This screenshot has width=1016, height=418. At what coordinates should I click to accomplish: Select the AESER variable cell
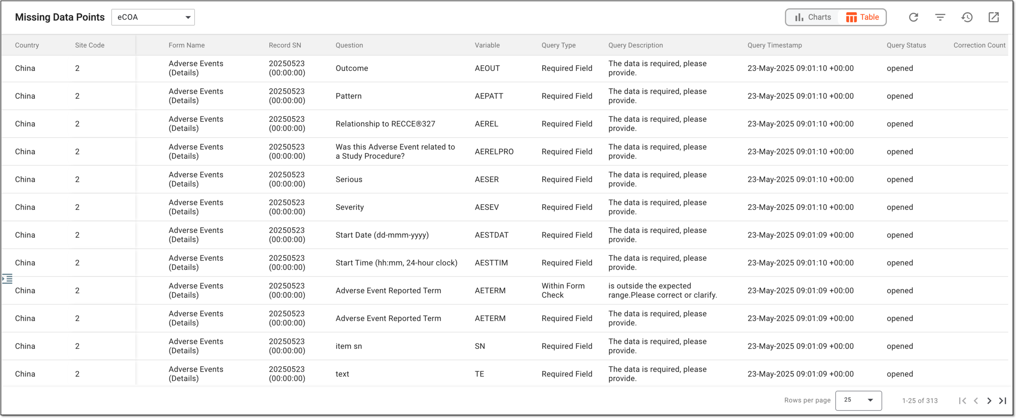[486, 179]
